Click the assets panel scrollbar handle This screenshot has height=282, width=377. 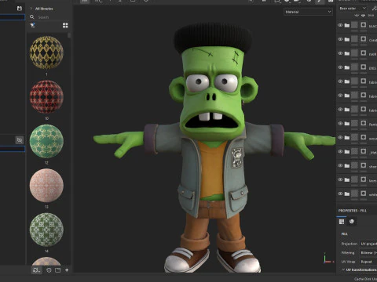coord(69,35)
